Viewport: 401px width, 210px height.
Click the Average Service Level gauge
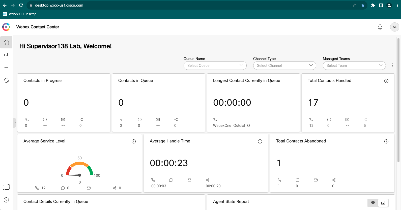tap(79, 169)
